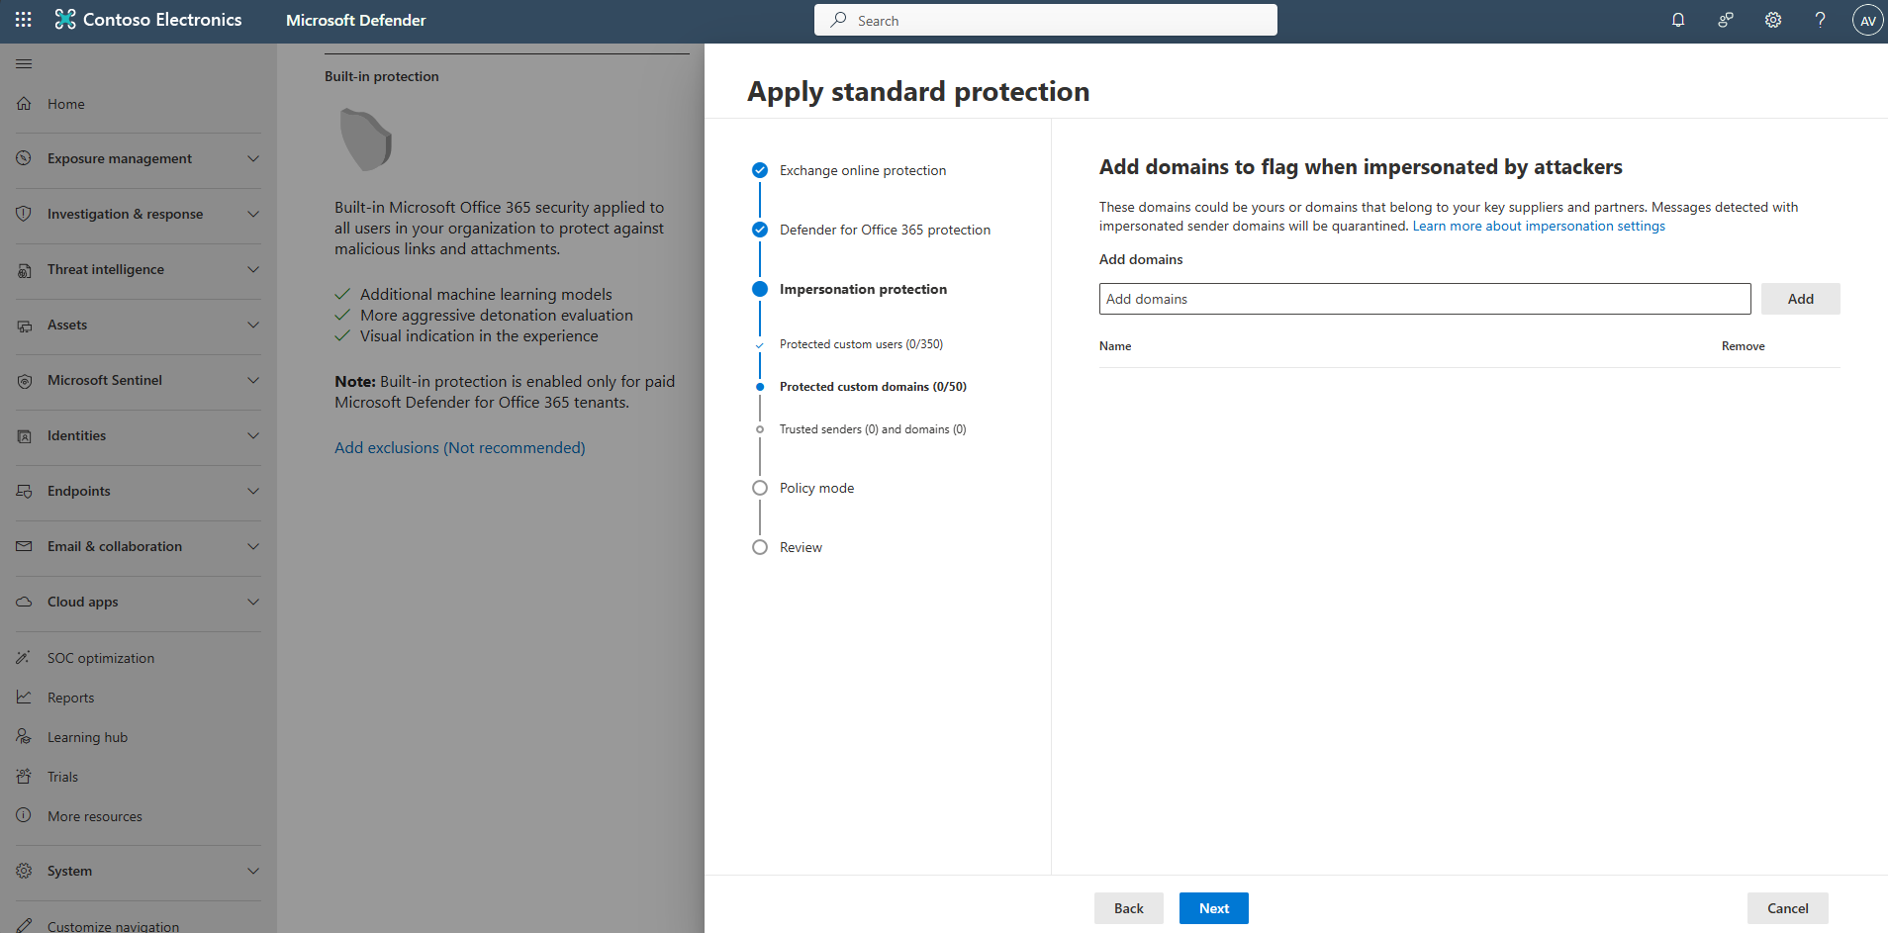Open Customize navigation
Screen dimensions: 1888x933
coord(114,927)
